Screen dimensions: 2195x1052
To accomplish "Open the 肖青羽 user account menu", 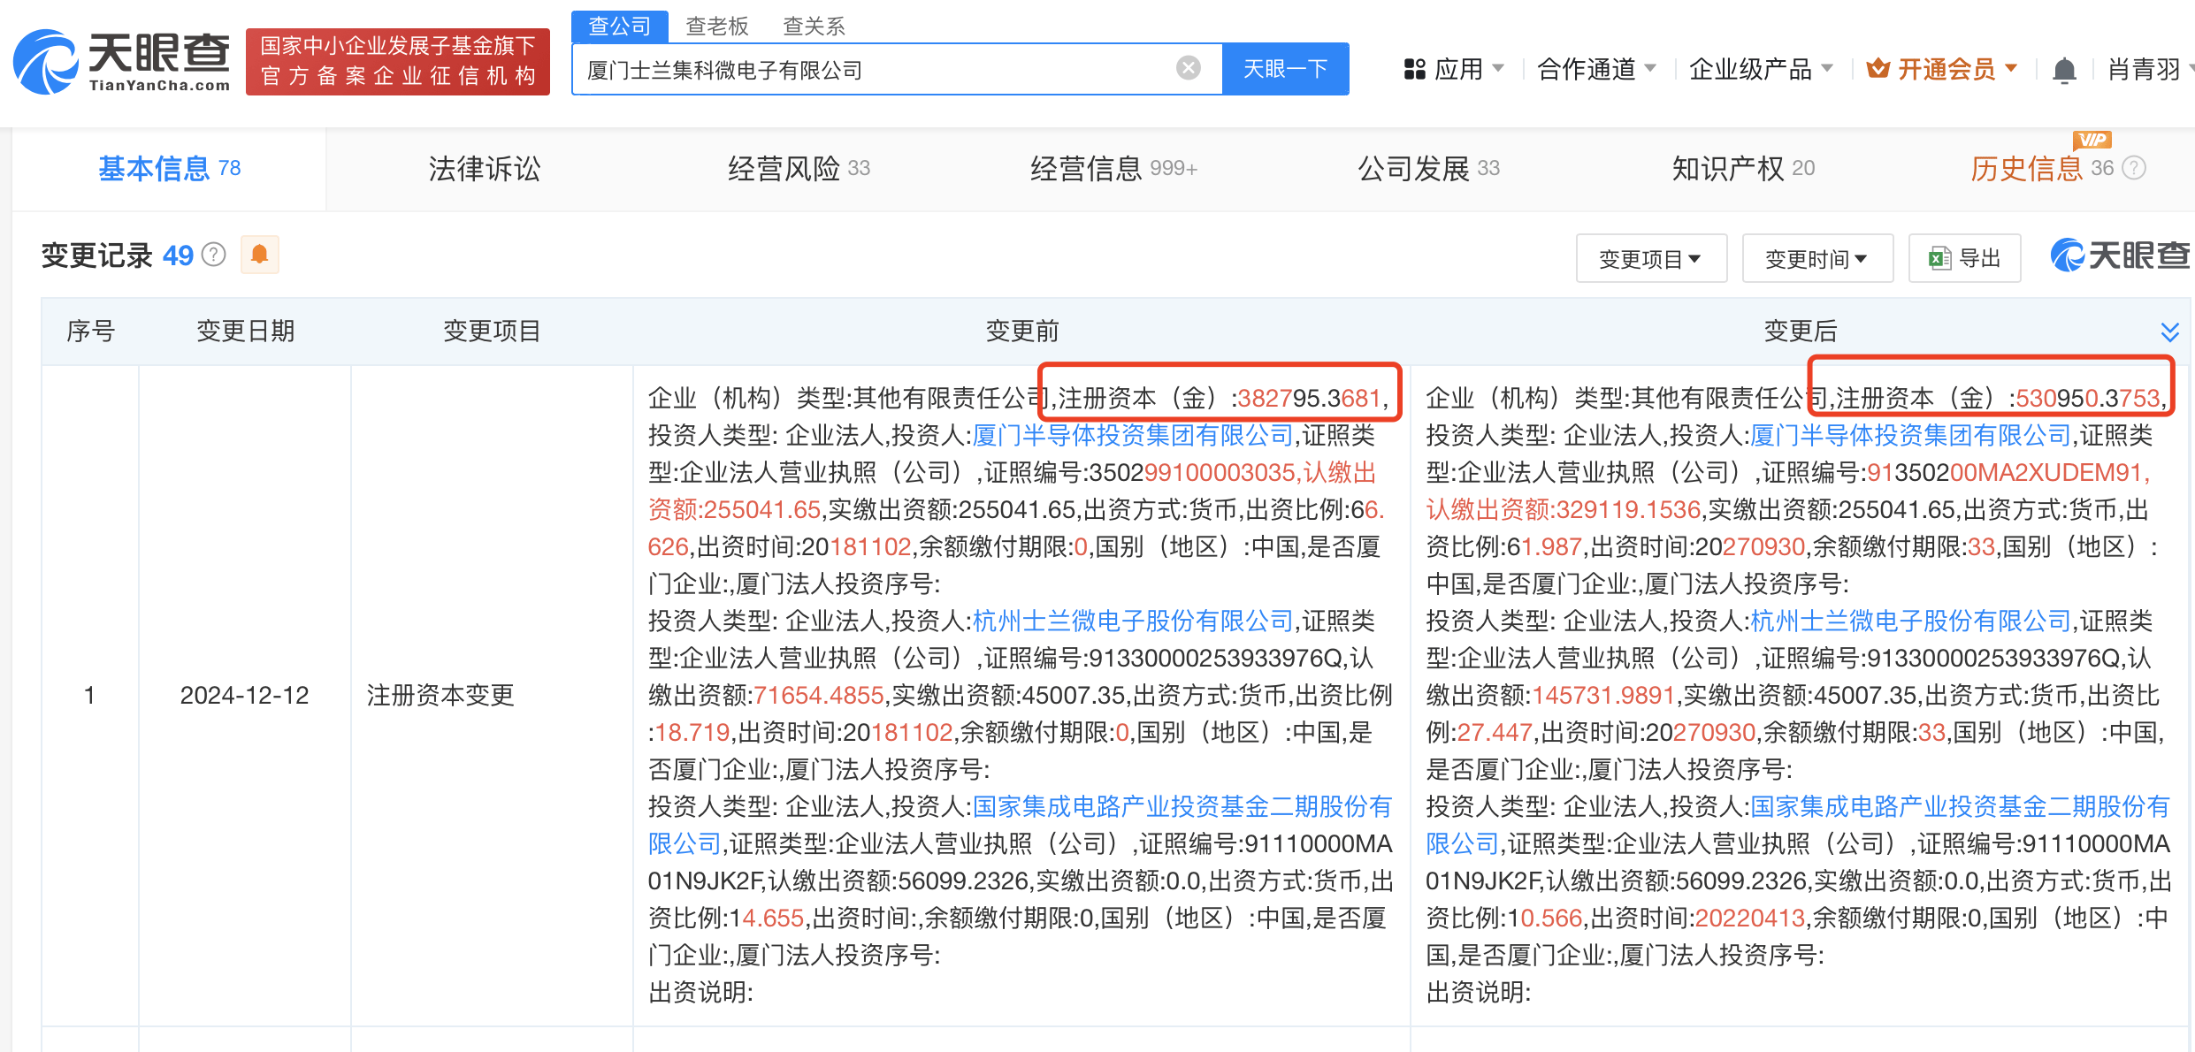I will tap(2149, 69).
